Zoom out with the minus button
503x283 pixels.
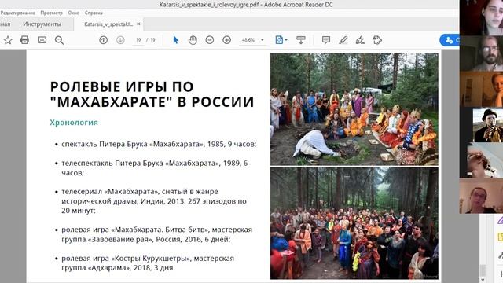(x=210, y=40)
